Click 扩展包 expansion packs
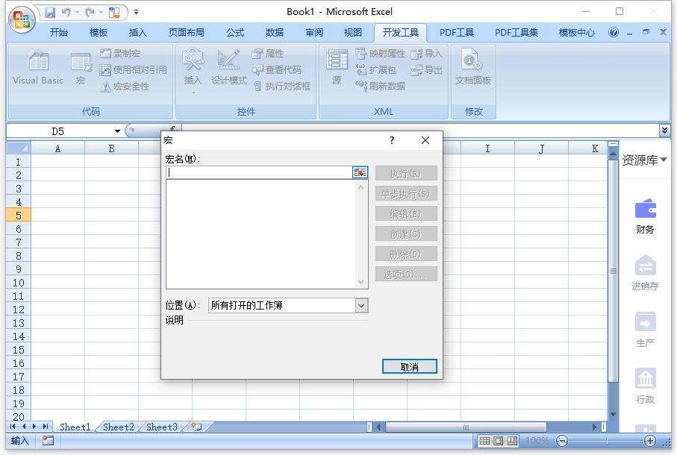 point(375,70)
